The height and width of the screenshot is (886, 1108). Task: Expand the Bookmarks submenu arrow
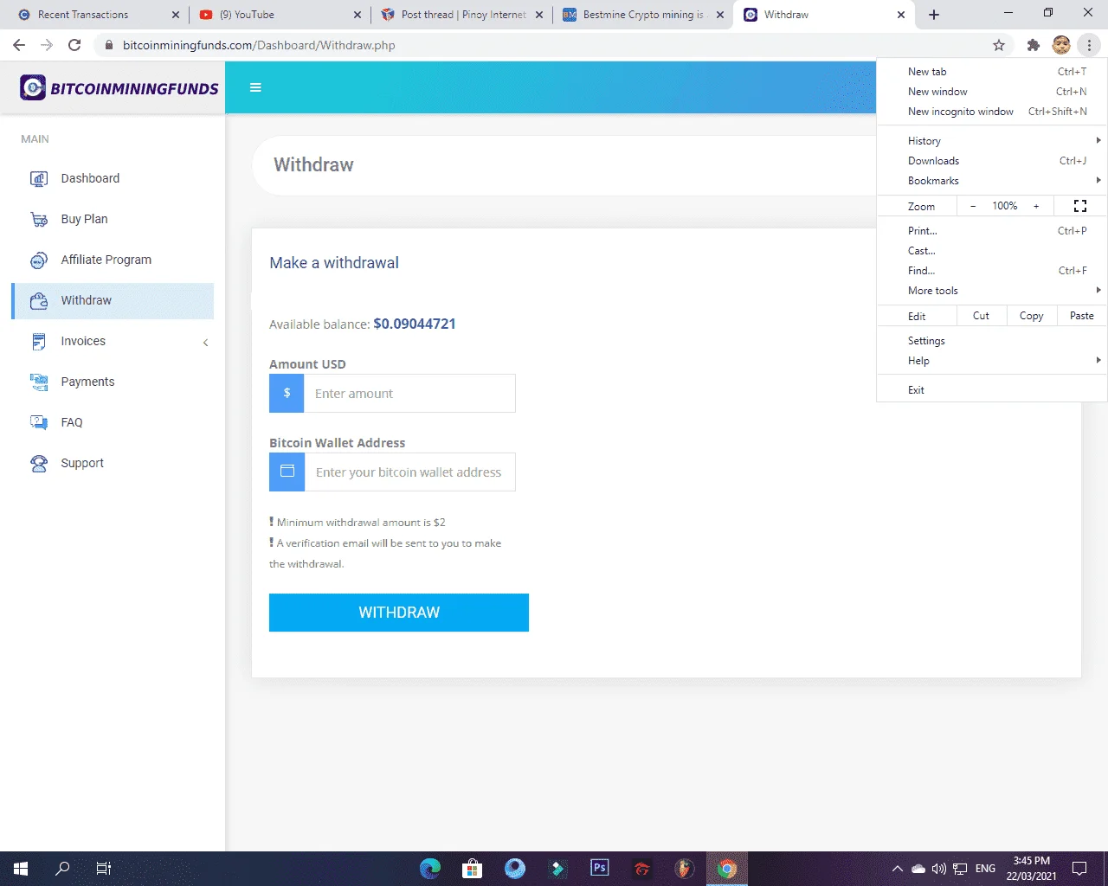(1098, 180)
